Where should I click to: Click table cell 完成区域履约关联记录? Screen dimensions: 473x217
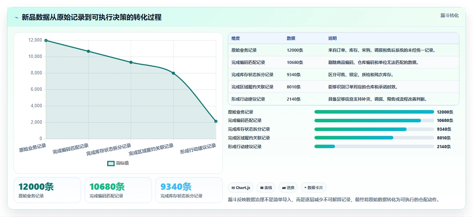(252, 87)
